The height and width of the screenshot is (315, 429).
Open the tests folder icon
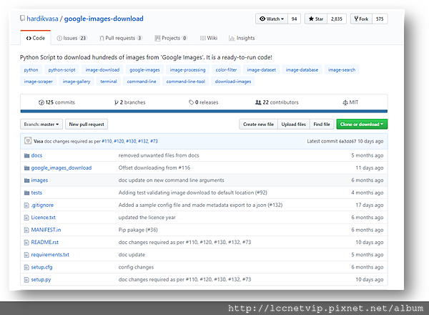pyautogui.click(x=26, y=193)
